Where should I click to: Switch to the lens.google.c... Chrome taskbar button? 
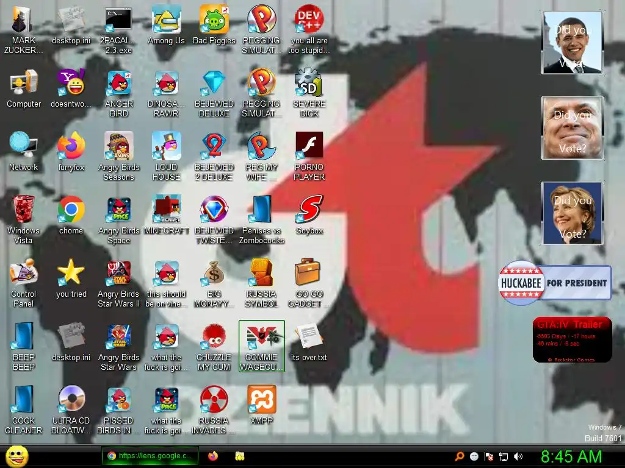150,456
